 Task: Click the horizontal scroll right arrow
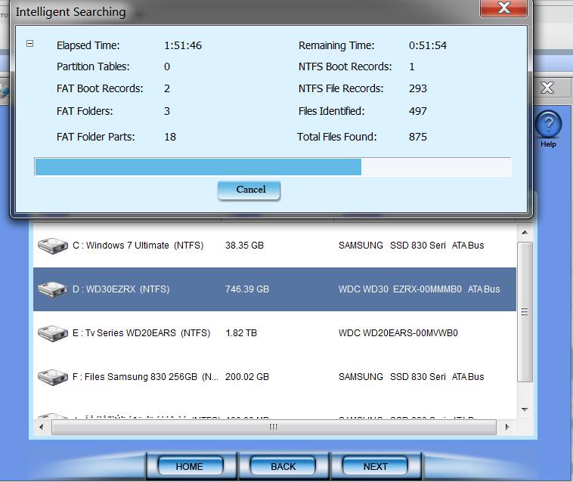[507, 427]
